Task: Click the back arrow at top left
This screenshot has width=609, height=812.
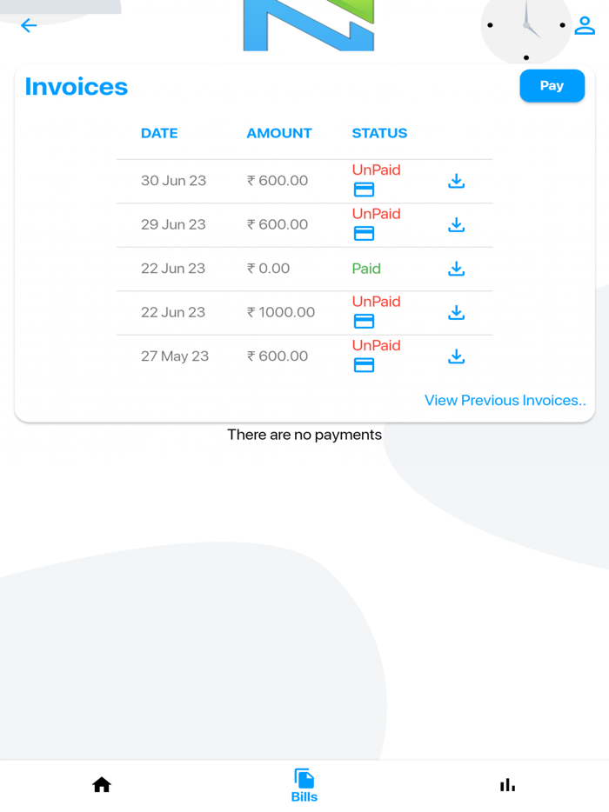Action: coord(29,25)
